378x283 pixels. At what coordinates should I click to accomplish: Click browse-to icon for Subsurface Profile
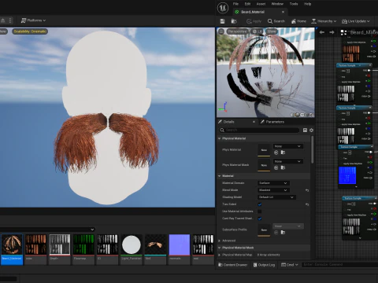click(283, 233)
